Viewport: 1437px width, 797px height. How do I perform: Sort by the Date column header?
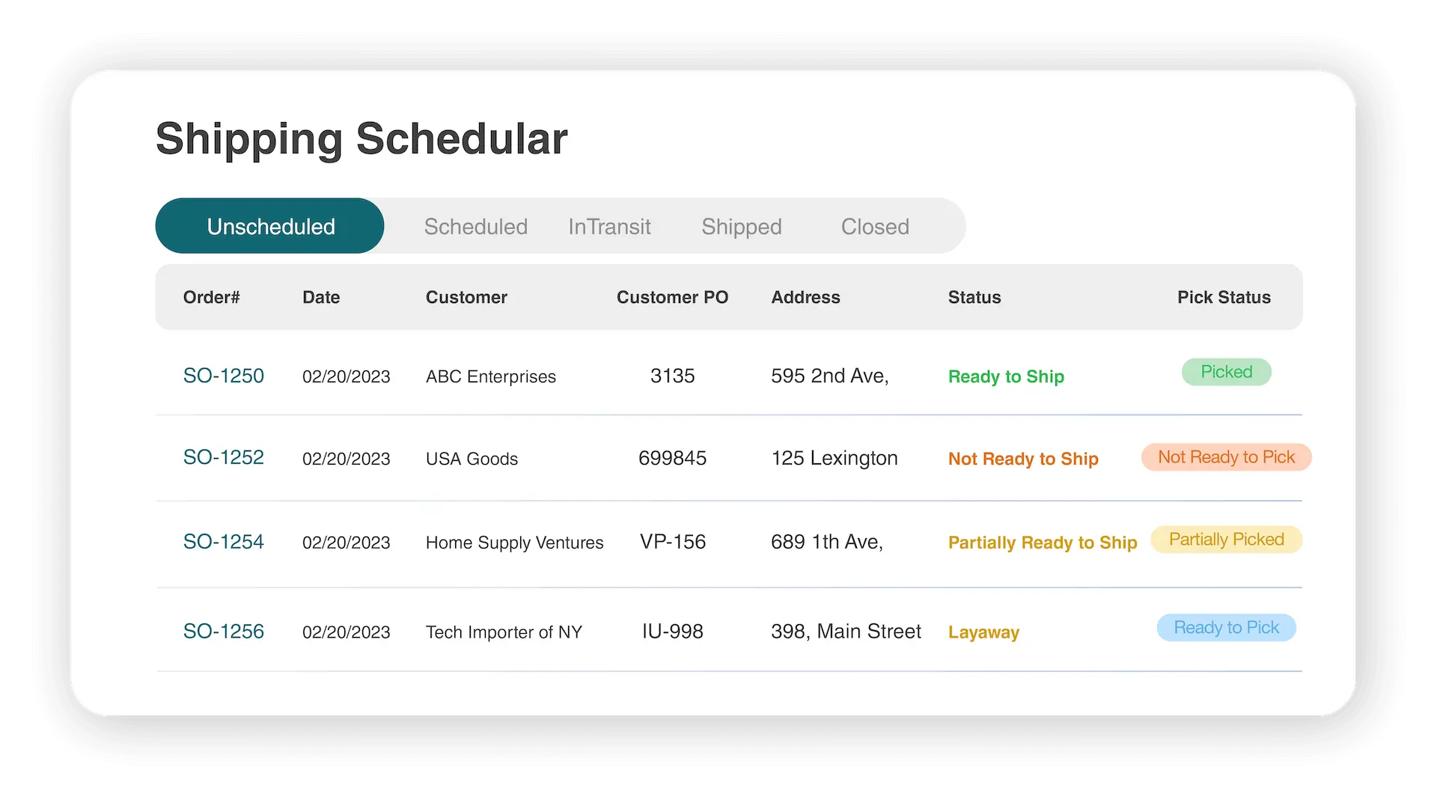click(321, 297)
